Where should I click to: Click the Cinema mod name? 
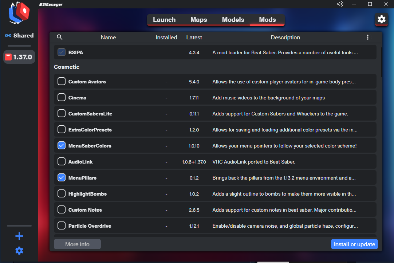coord(77,98)
